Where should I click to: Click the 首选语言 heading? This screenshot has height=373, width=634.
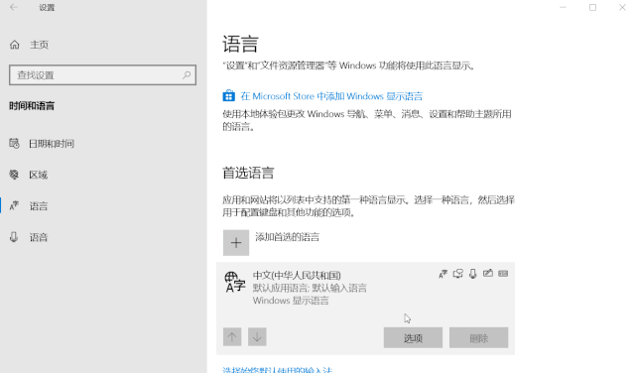pos(248,173)
